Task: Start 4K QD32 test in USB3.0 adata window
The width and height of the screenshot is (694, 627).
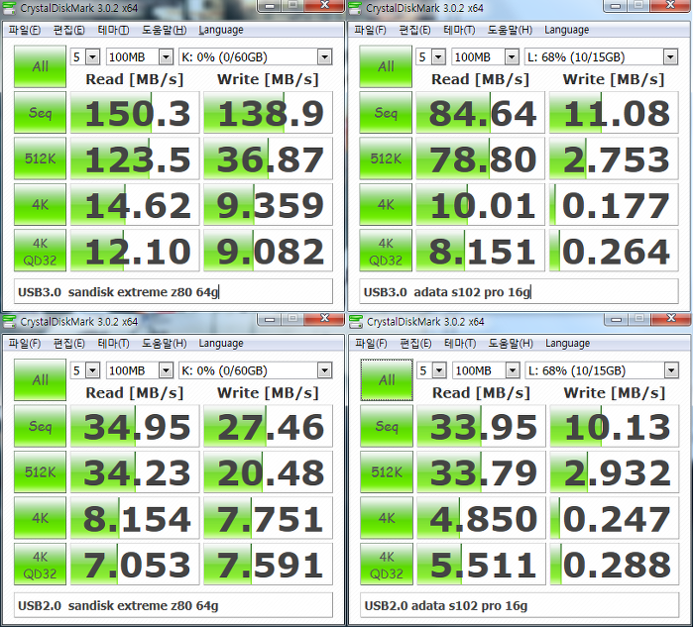Action: pos(386,251)
